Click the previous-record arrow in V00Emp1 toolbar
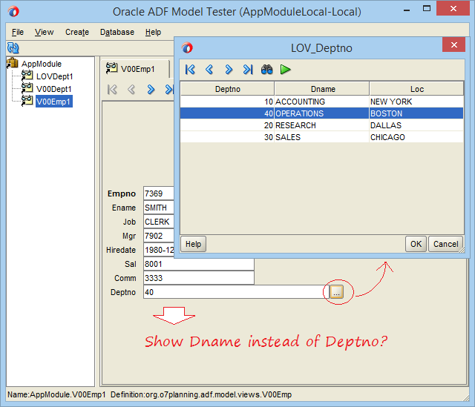475x407 pixels. coord(131,90)
